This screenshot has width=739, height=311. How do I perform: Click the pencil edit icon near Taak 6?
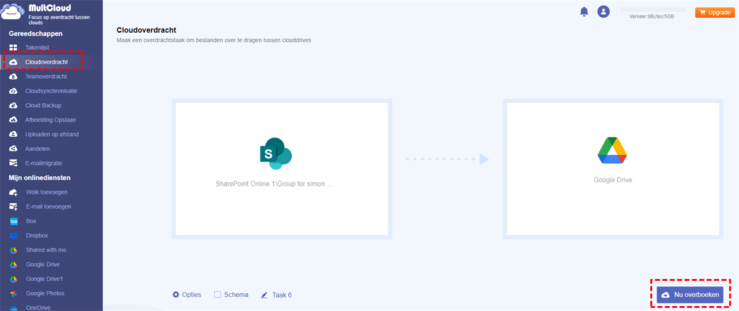(x=265, y=295)
